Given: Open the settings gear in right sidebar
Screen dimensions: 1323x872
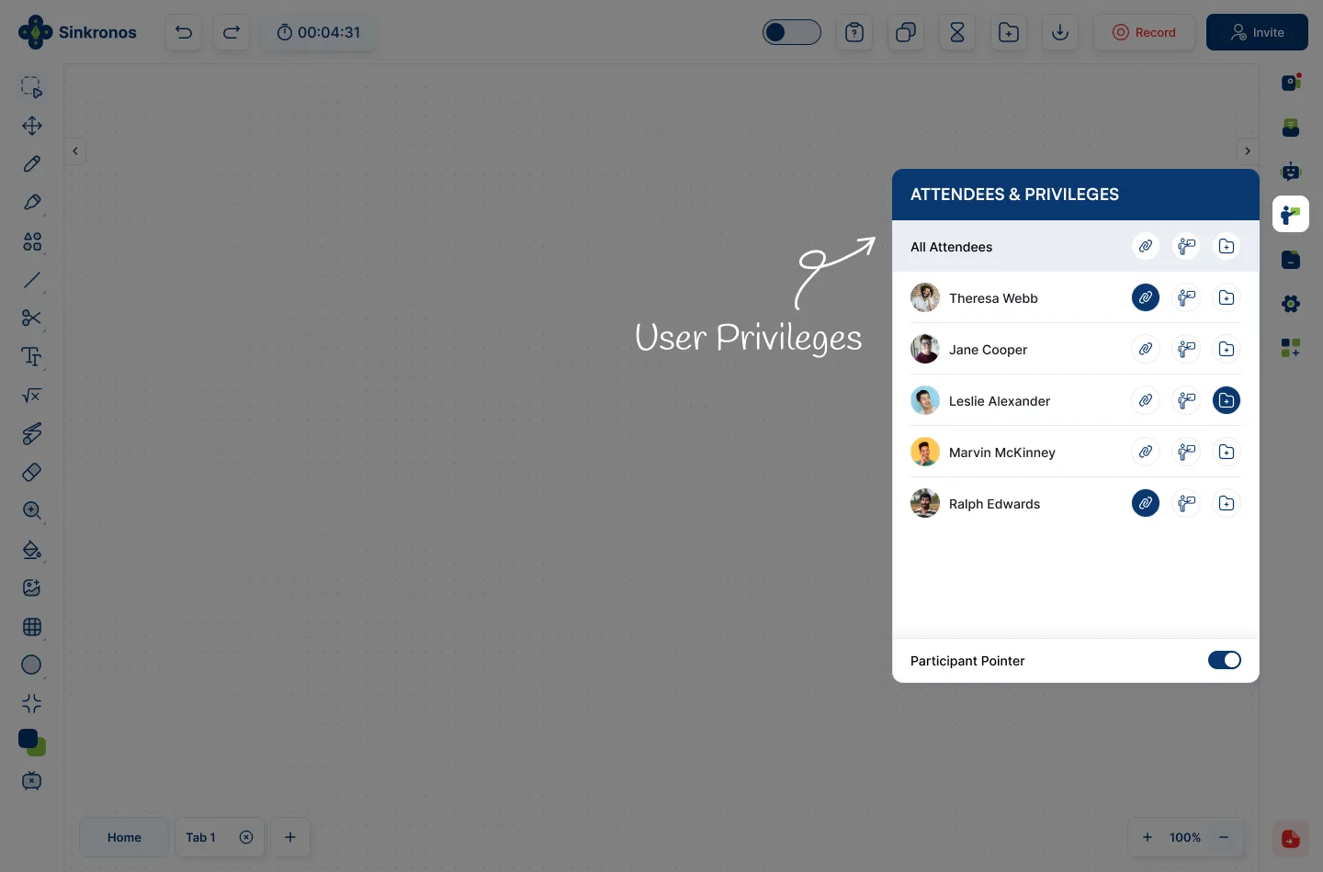Looking at the screenshot, I should 1291,304.
